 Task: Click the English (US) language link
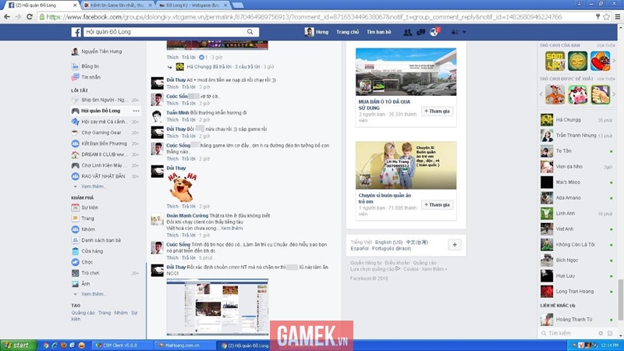tap(388, 242)
